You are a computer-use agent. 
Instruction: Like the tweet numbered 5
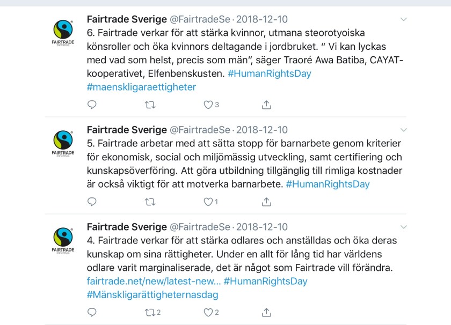tap(208, 202)
